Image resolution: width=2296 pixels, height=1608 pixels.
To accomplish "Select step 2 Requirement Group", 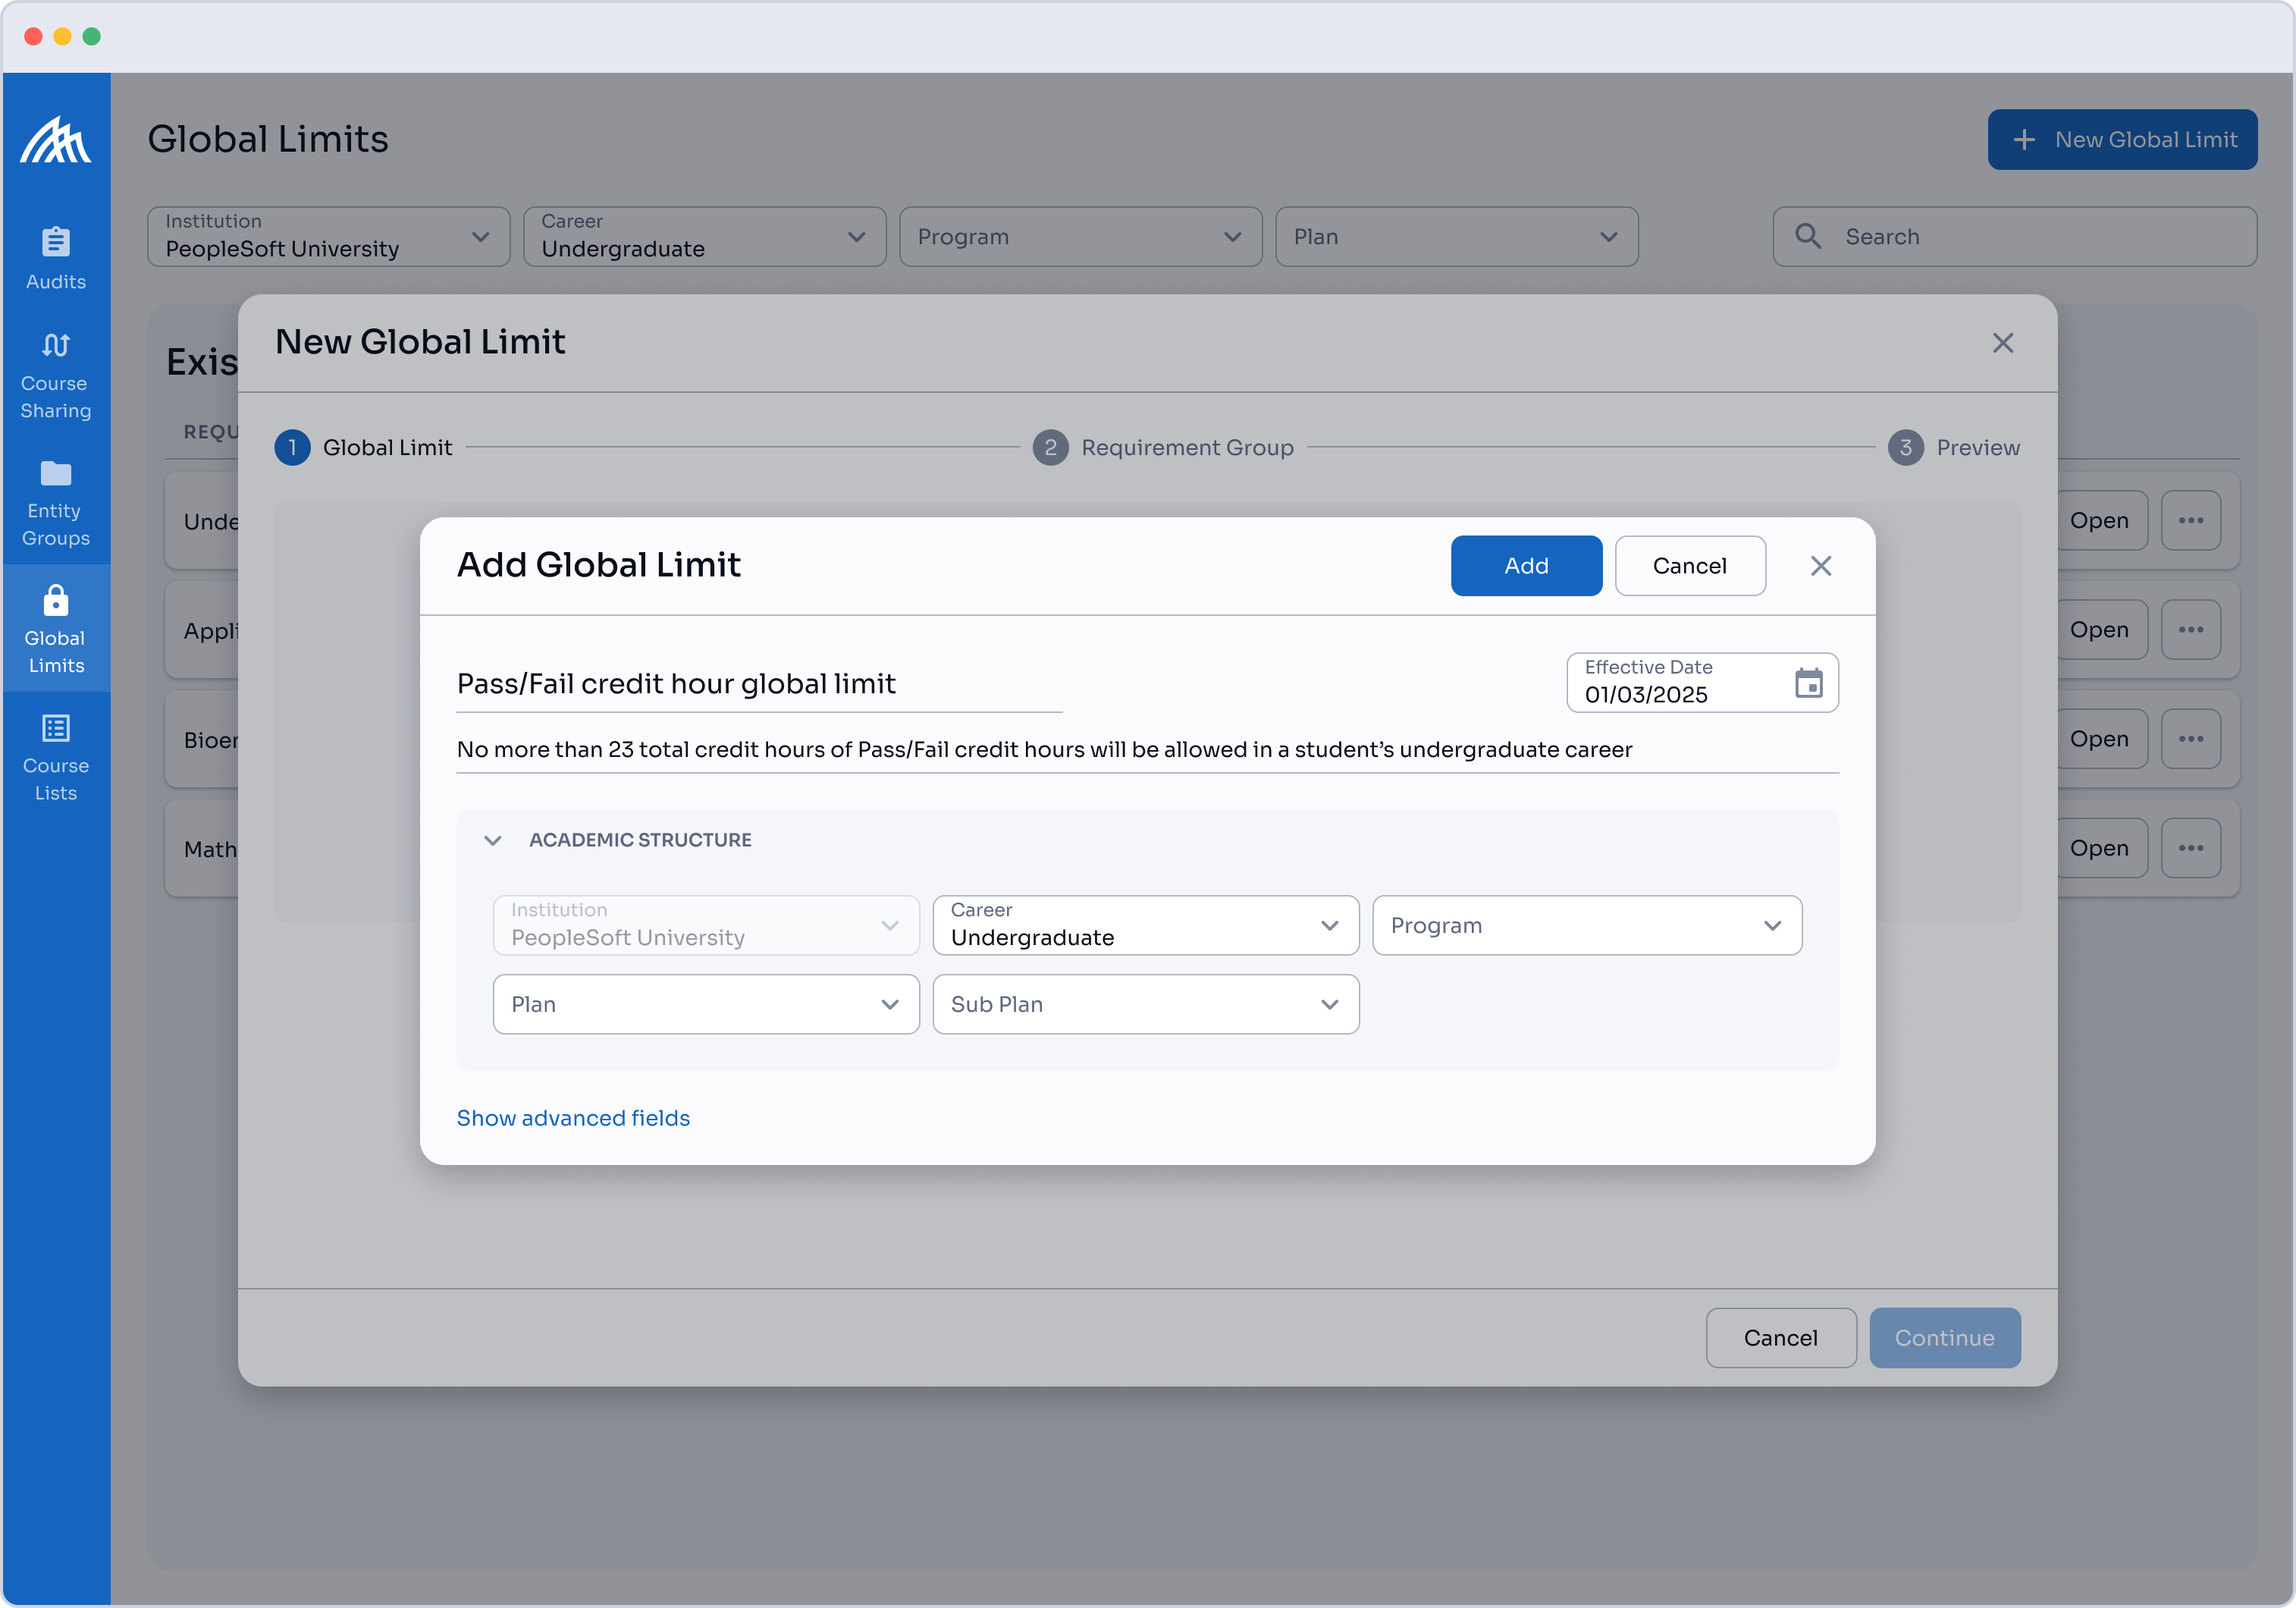I will (1163, 447).
